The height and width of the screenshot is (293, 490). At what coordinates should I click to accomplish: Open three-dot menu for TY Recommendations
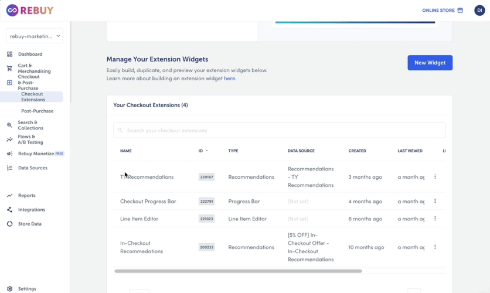tap(435, 177)
